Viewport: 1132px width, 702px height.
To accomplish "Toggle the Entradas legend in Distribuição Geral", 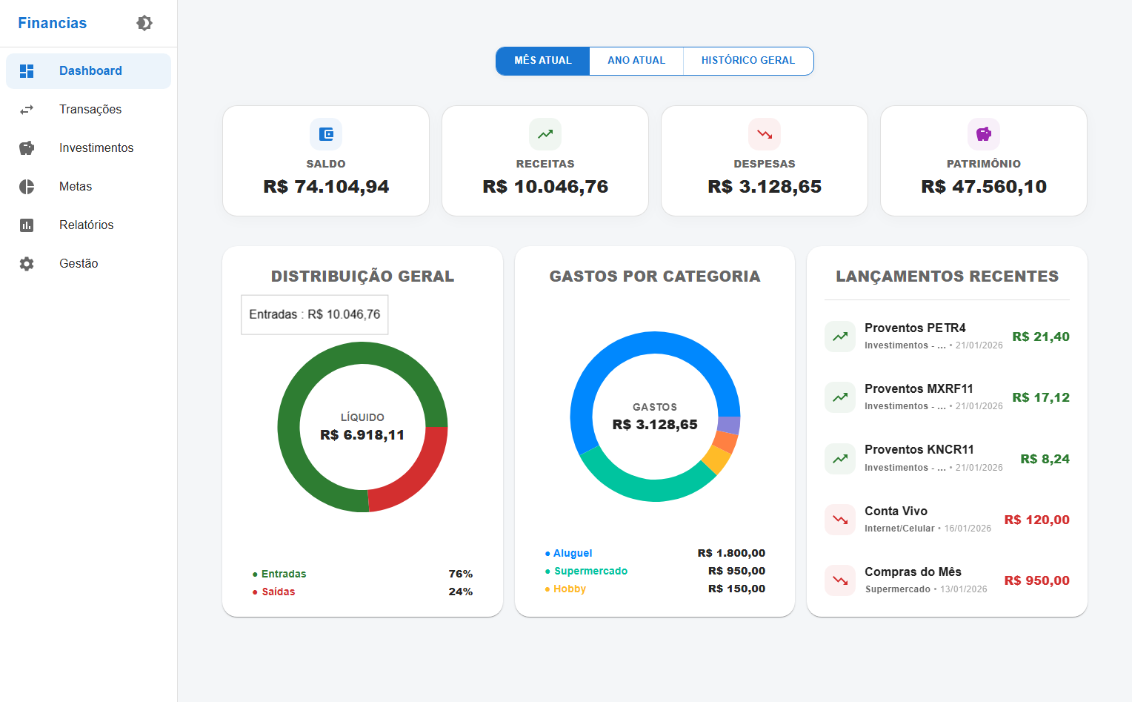I will pos(282,574).
